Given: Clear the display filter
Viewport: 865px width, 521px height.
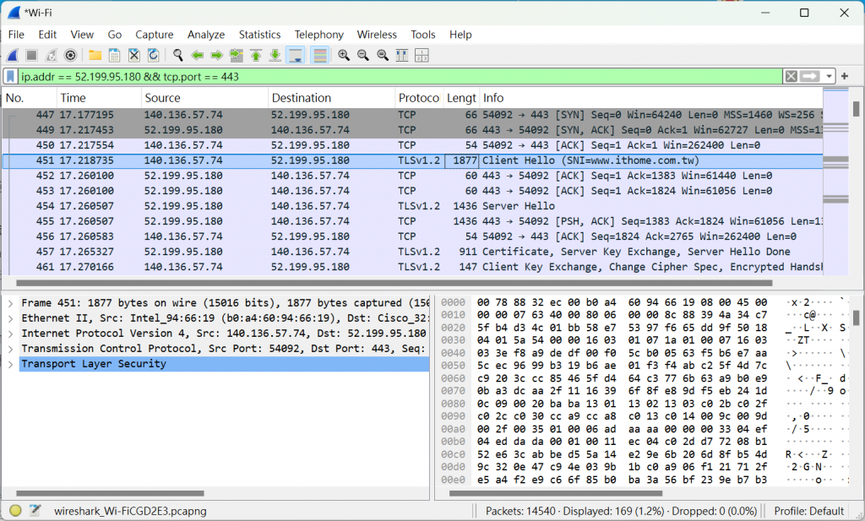Looking at the screenshot, I should coord(791,77).
